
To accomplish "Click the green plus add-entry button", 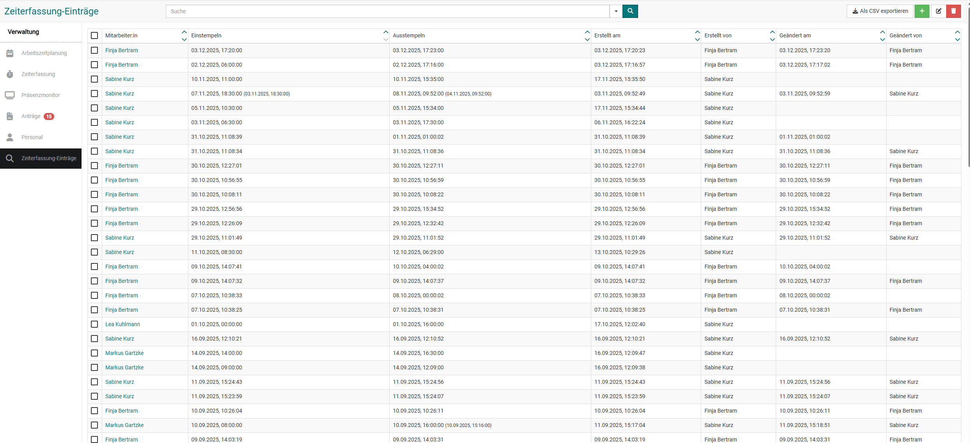I will 922,11.
